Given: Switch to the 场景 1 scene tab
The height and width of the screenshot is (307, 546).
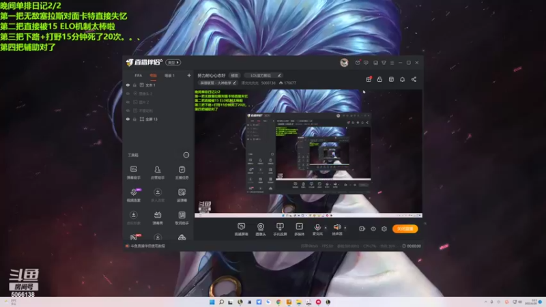Looking at the screenshot, I should [169, 75].
